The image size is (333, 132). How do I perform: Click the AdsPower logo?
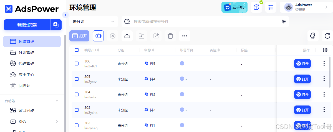point(32,9)
